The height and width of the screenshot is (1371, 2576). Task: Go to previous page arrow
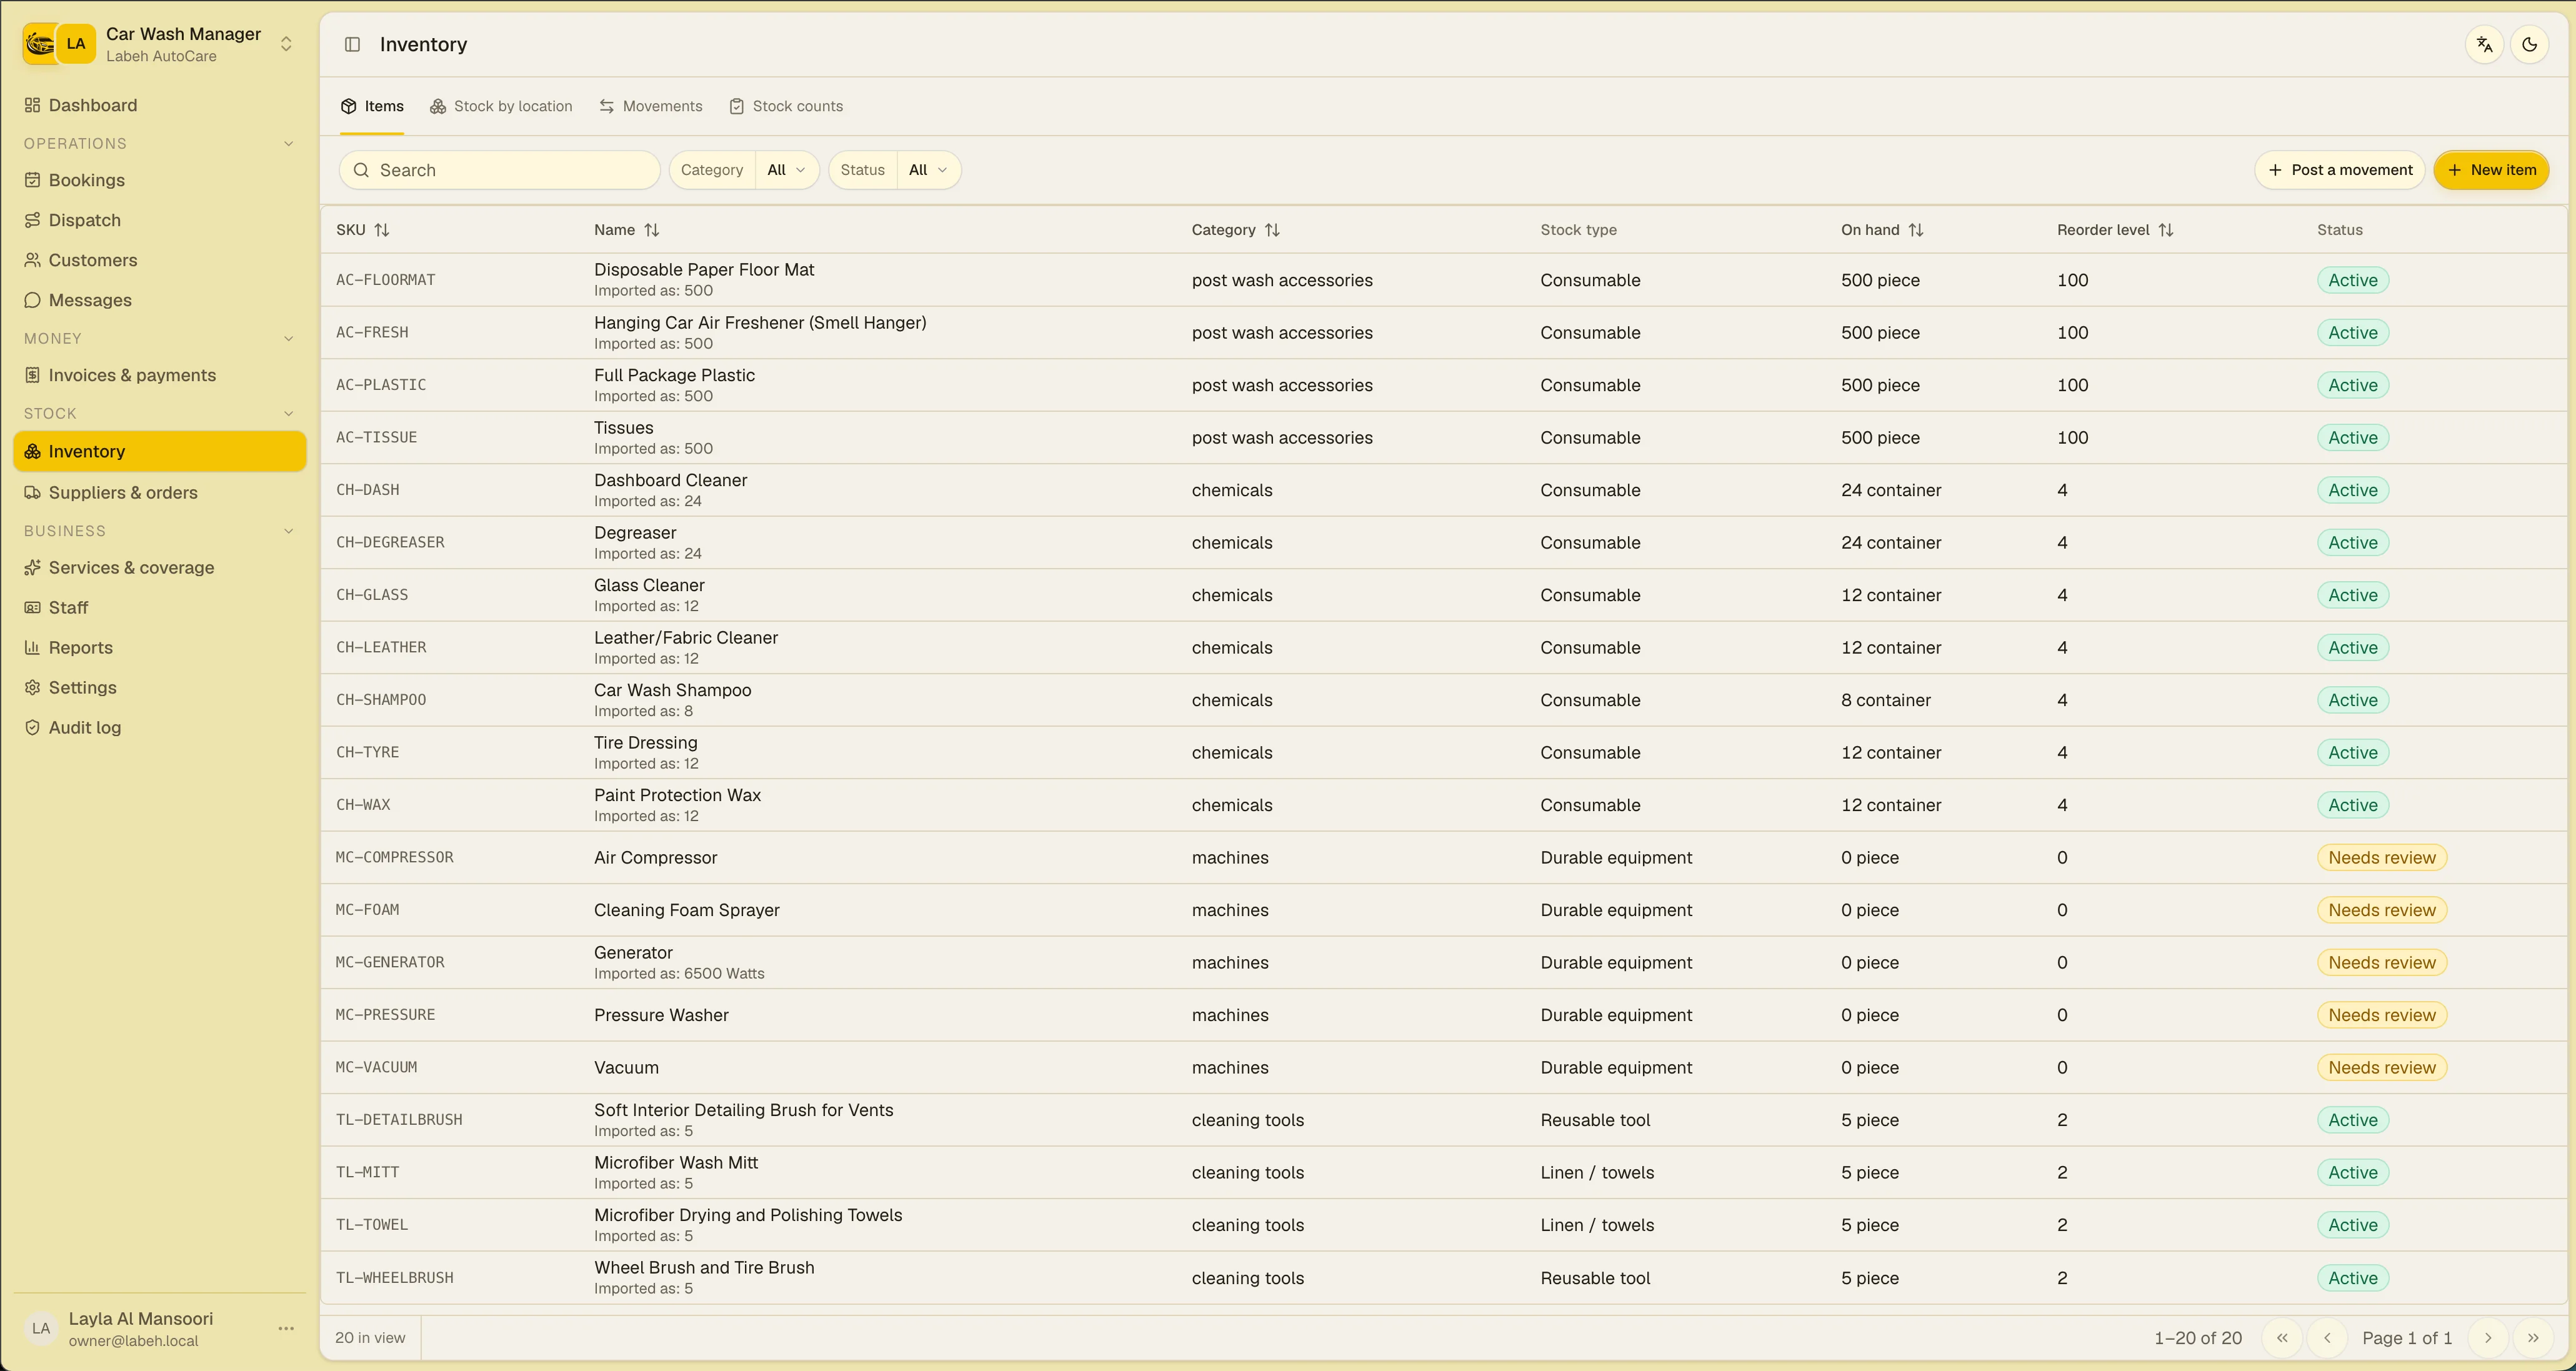click(x=2327, y=1338)
